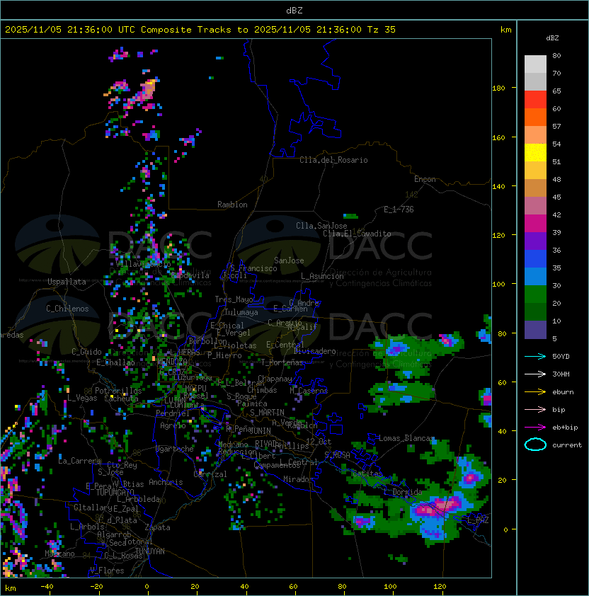
Task: Click the 'Ugarteche' map label
Action: point(175,449)
